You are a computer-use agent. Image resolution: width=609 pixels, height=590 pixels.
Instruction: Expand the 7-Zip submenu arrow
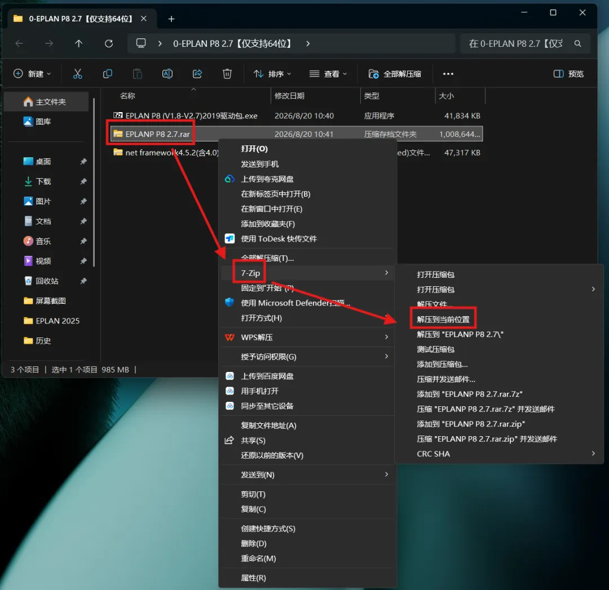386,273
